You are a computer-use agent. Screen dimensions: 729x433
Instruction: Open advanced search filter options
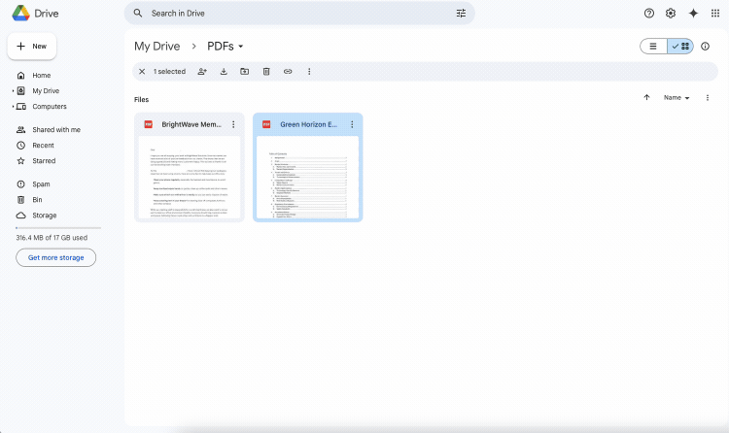point(461,14)
